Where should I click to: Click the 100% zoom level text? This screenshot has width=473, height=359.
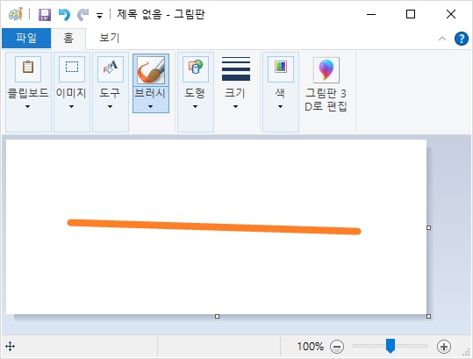[x=311, y=347]
